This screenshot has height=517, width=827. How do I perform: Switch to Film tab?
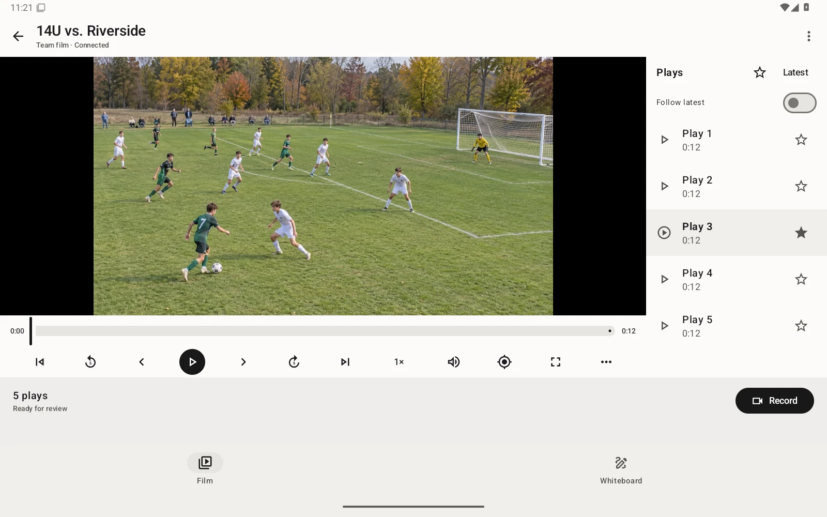pyautogui.click(x=205, y=469)
